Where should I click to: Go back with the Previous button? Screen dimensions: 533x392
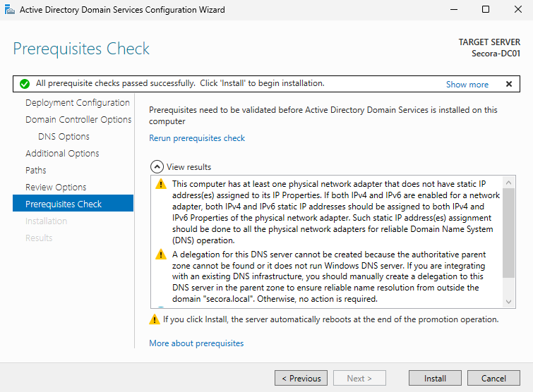301,379
